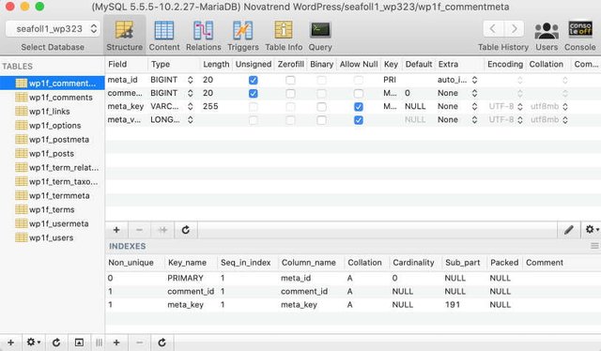Toggle Zerofill checkbox for meta_id

290,80
